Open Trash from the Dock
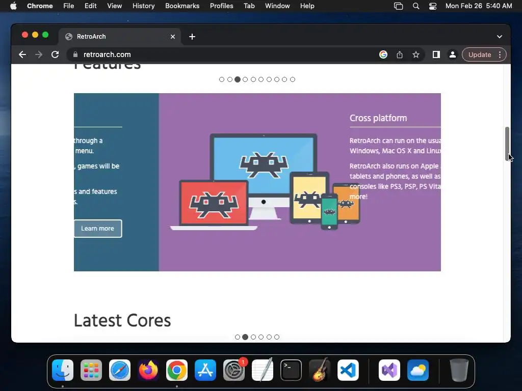 [x=459, y=370]
